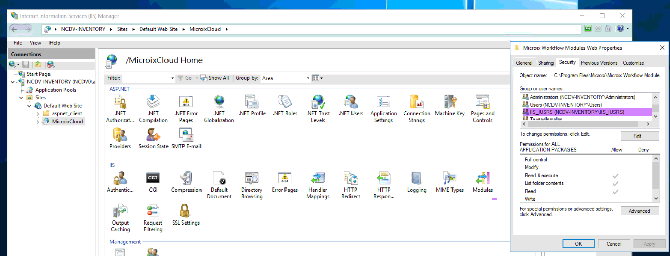This screenshot has width=670, height=256.
Task: Open the Logging feature icon
Action: point(416,179)
